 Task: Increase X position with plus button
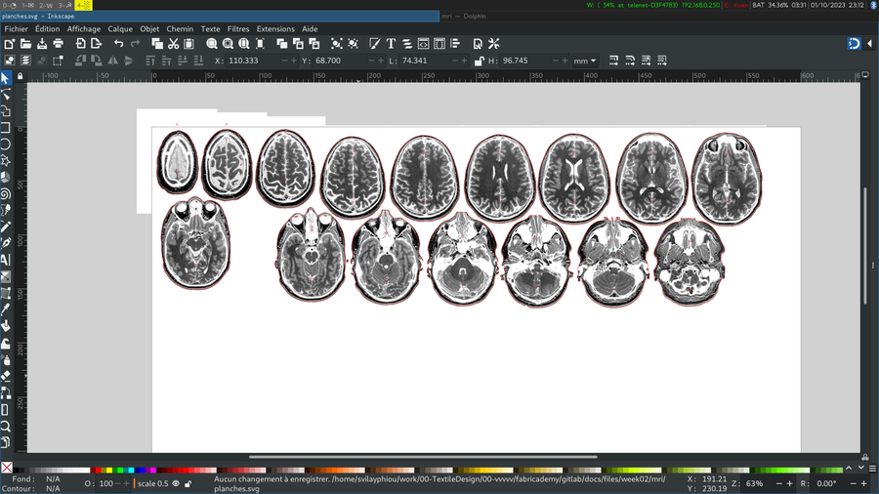coord(293,61)
